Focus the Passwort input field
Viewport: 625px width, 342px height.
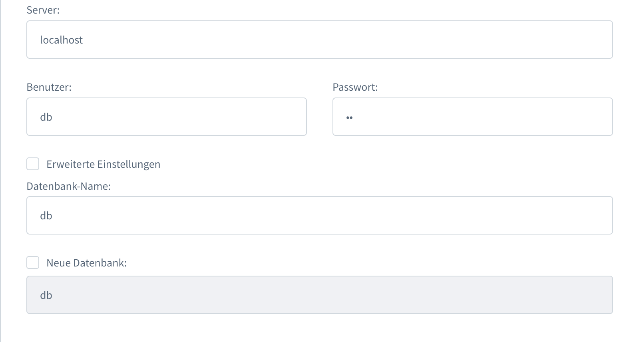(x=472, y=117)
